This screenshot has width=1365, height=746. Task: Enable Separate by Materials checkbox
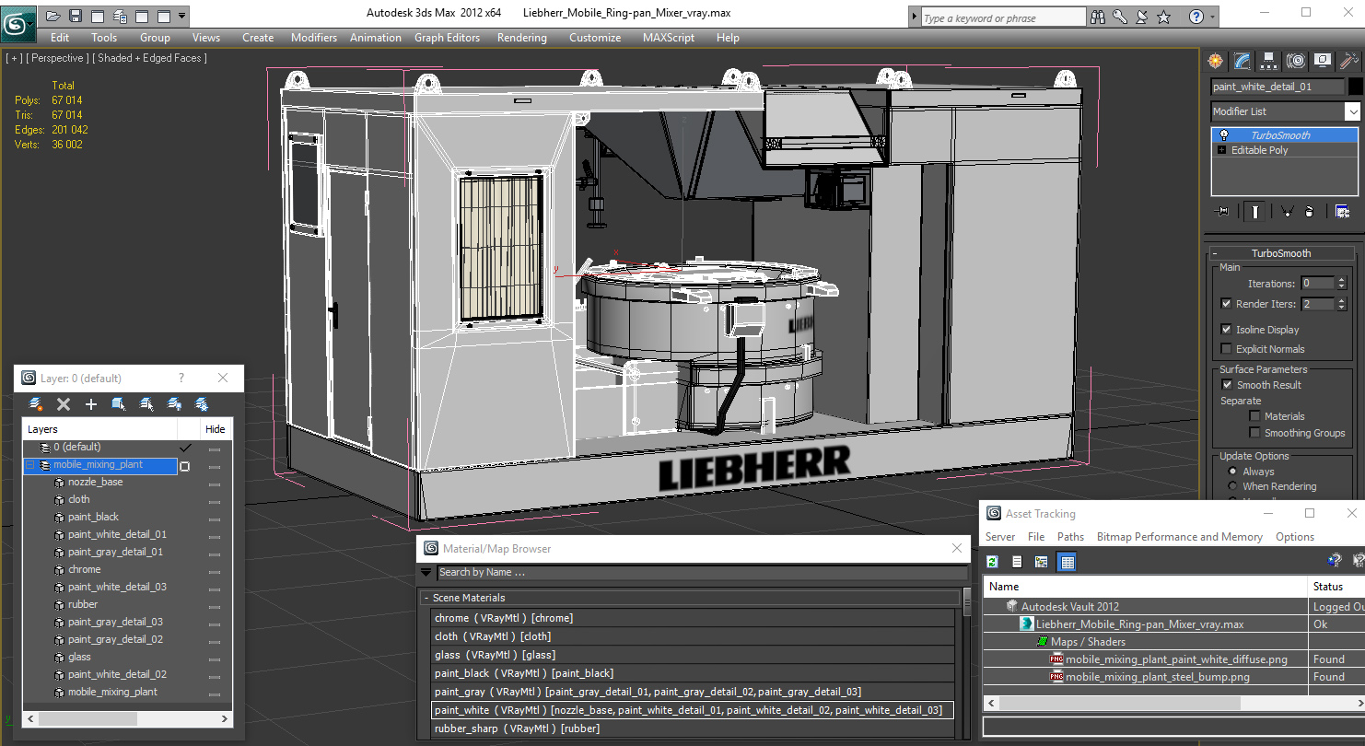[x=1254, y=416]
